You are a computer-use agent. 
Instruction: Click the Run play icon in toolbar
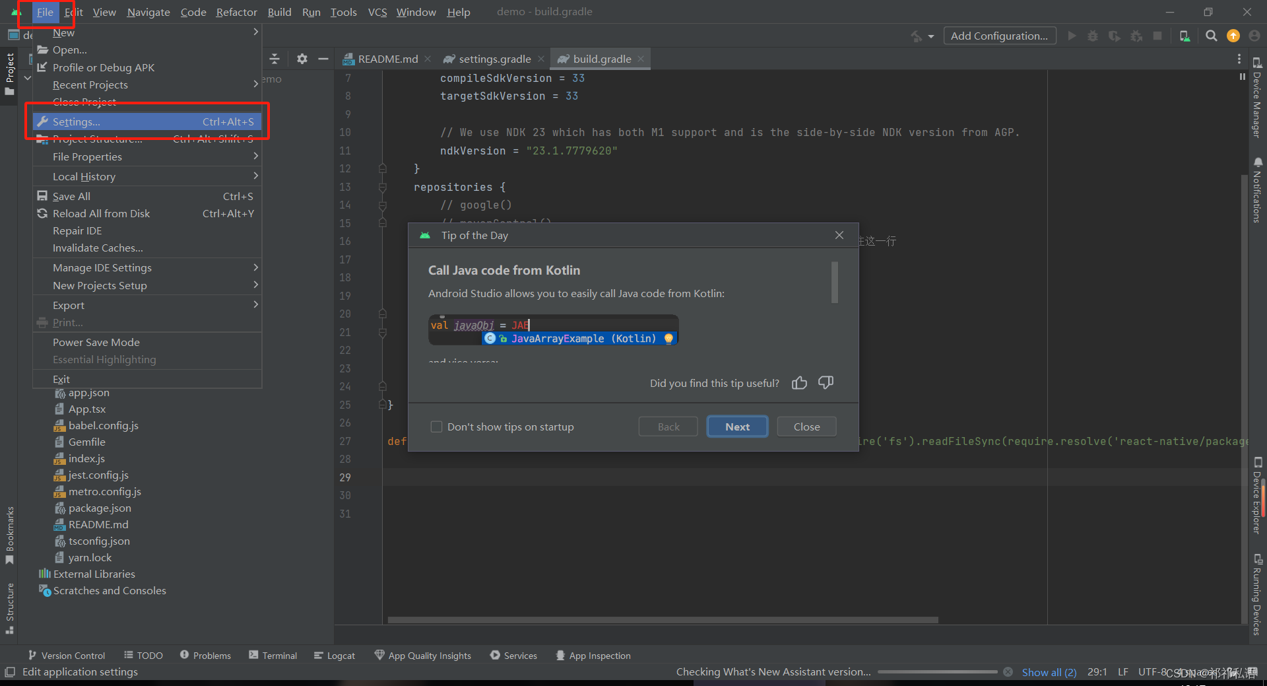pos(1072,36)
